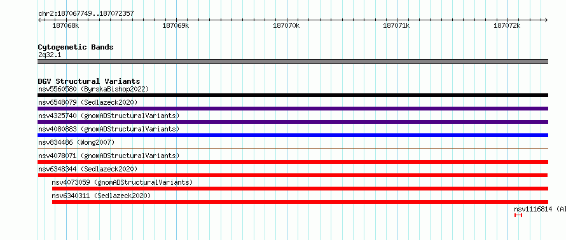
Task: Click the chr2:187067749..187072357 region label
Action: pyautogui.click(x=86, y=14)
